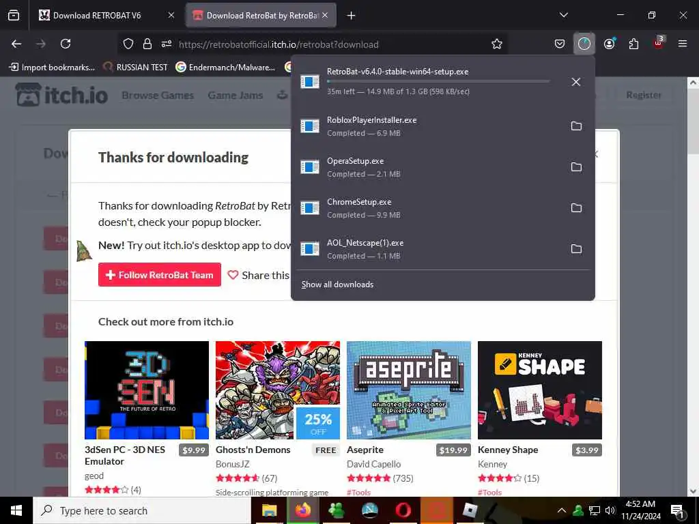Open Windows notification center
Viewport: 699px width, 524px height.
[676, 510]
